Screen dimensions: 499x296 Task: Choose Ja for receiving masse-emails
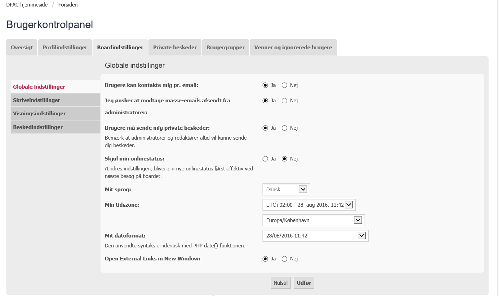pyautogui.click(x=265, y=101)
